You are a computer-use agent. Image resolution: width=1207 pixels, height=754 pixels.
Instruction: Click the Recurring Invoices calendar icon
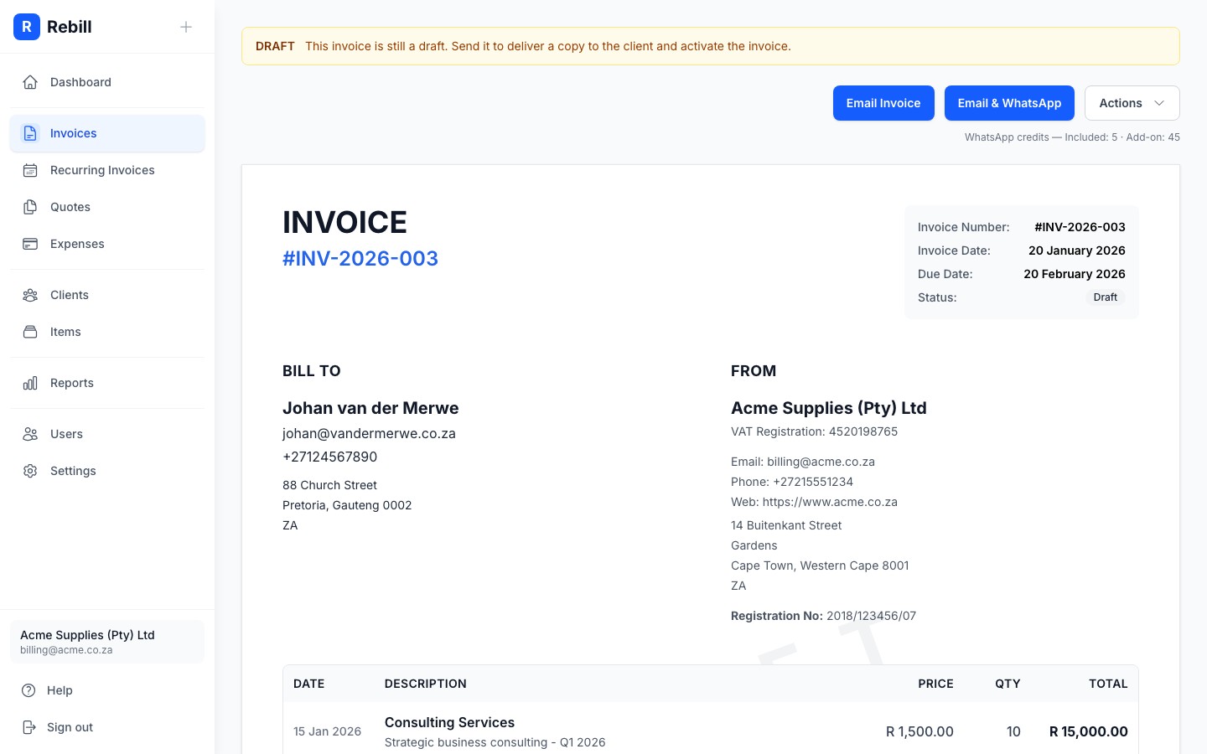pos(30,170)
